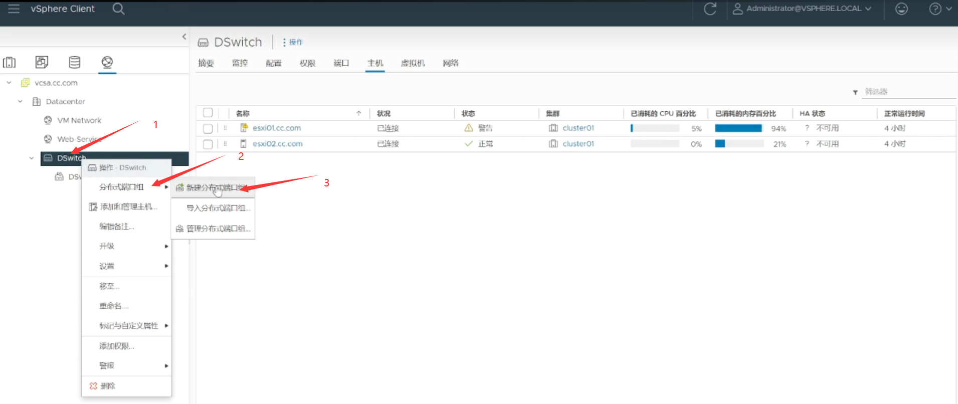Choose Import Distributed Port Group
Viewport: 958px width, 404px height.
213,208
